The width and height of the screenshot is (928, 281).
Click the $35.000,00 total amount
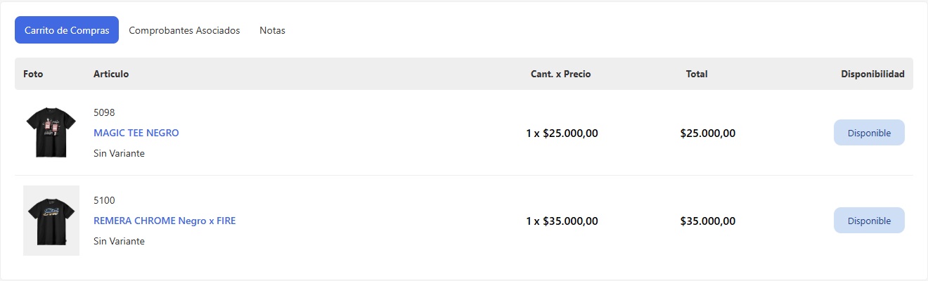click(708, 221)
